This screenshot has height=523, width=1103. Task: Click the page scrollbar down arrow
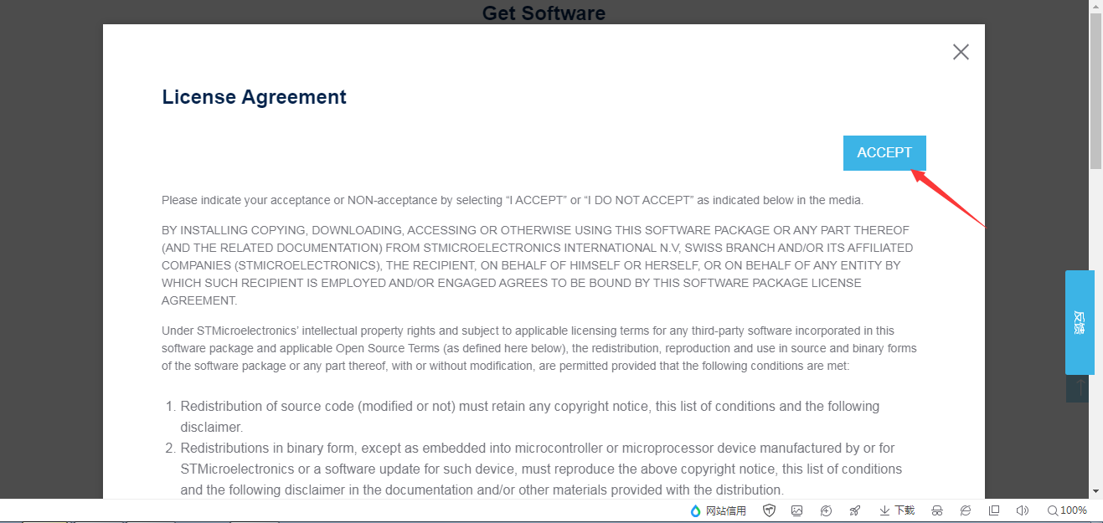(x=1095, y=491)
